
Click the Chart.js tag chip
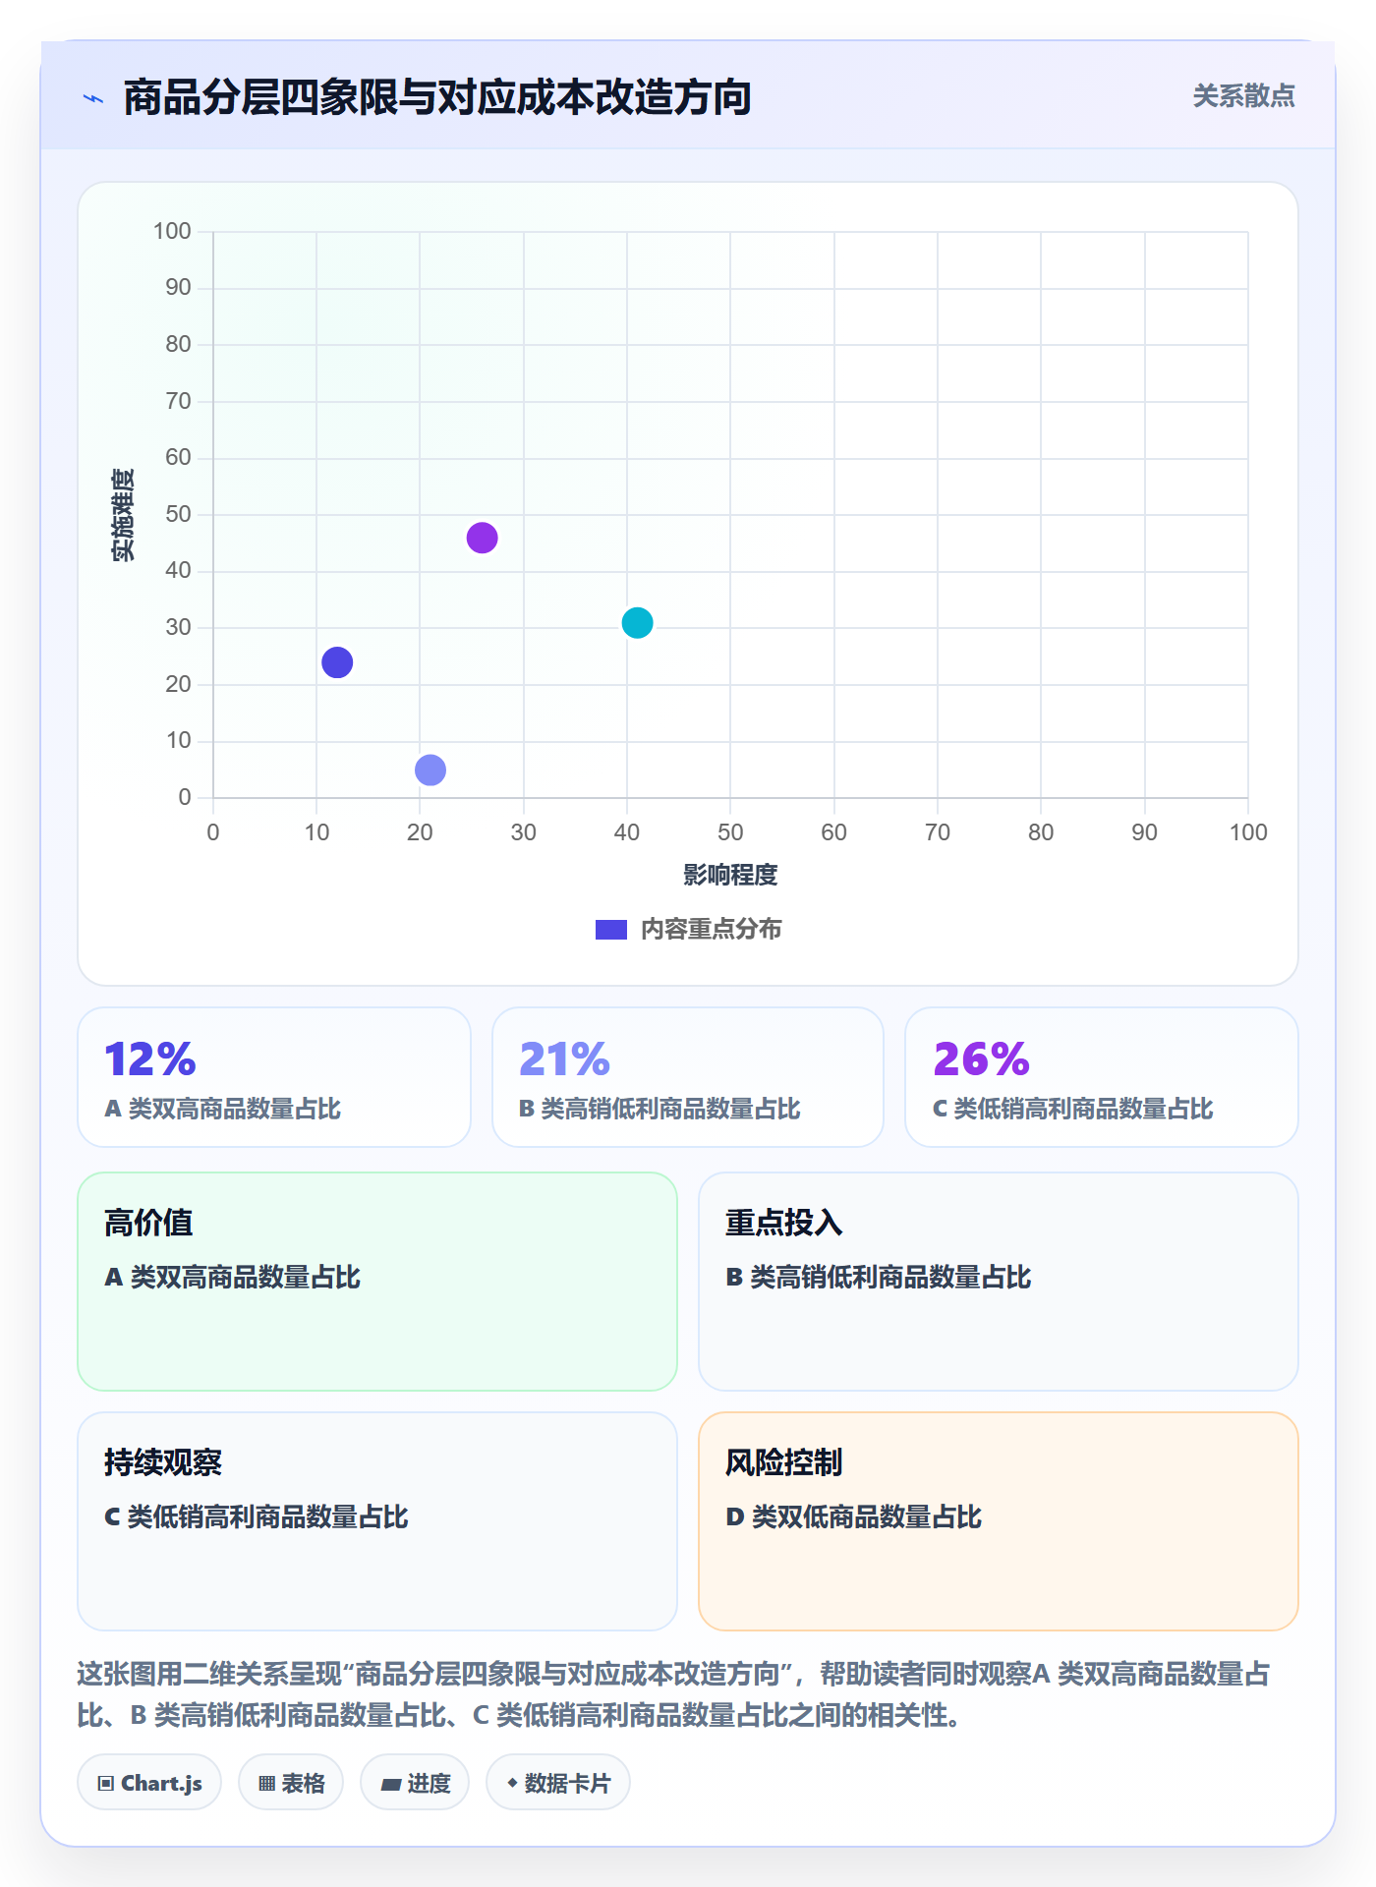click(149, 1782)
